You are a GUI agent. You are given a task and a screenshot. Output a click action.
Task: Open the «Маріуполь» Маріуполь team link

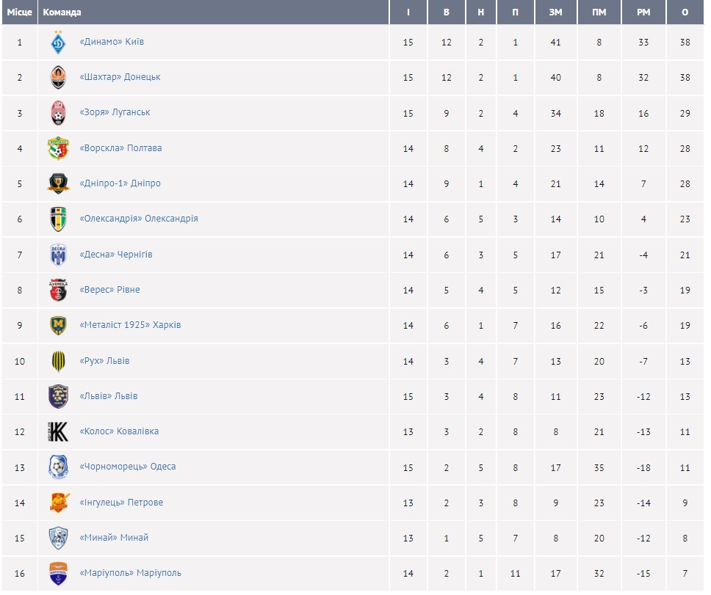click(130, 573)
